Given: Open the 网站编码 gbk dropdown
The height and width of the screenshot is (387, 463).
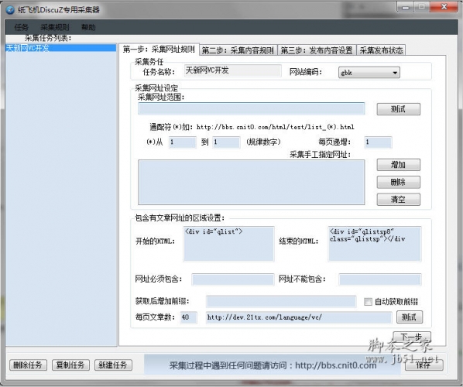Looking at the screenshot, I should 369,73.
